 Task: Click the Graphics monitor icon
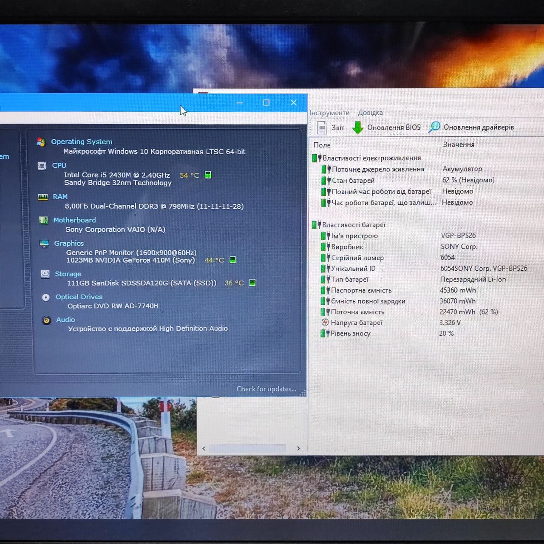(44, 244)
